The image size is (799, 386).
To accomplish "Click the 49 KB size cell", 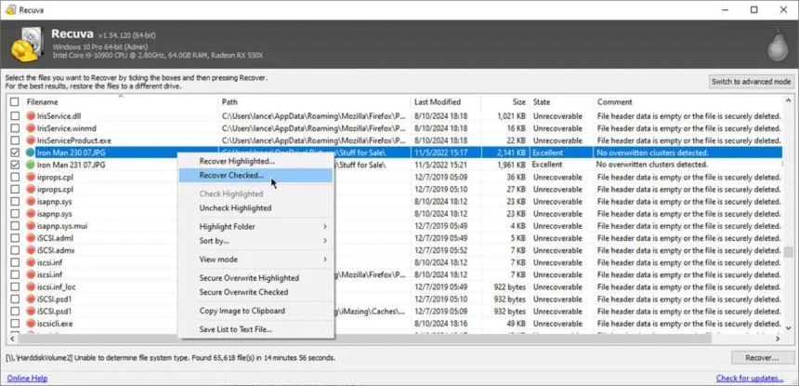I will point(516,324).
